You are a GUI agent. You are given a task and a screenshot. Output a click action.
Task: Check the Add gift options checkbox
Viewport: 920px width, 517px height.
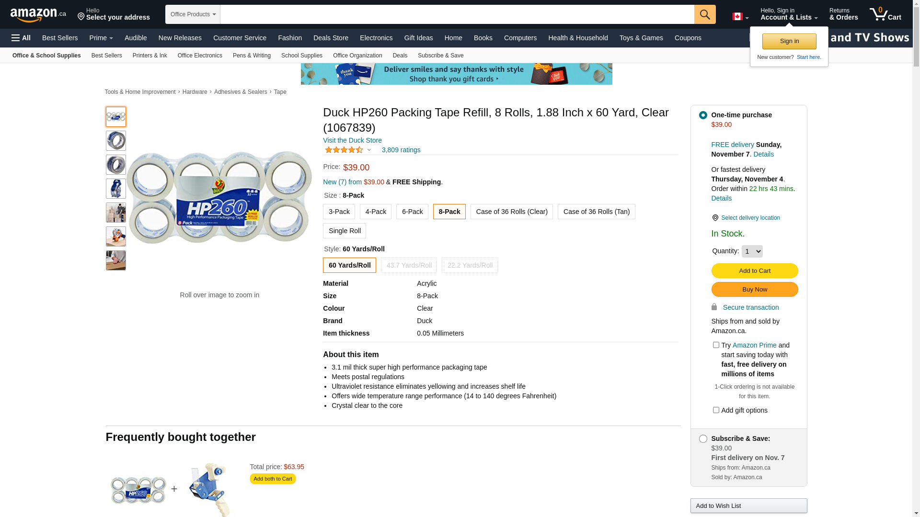coord(716,410)
